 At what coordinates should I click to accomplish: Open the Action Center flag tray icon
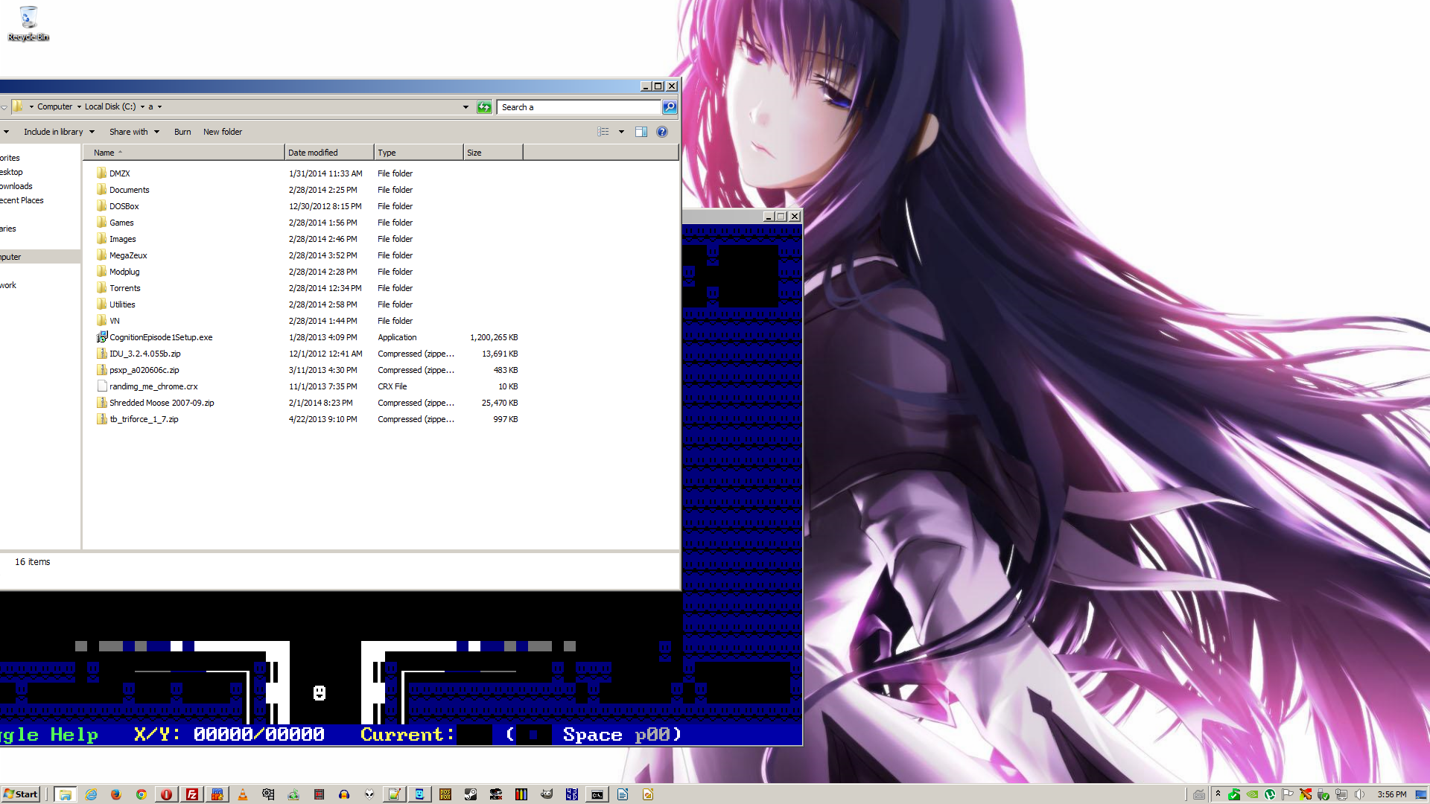pyautogui.click(x=1288, y=794)
